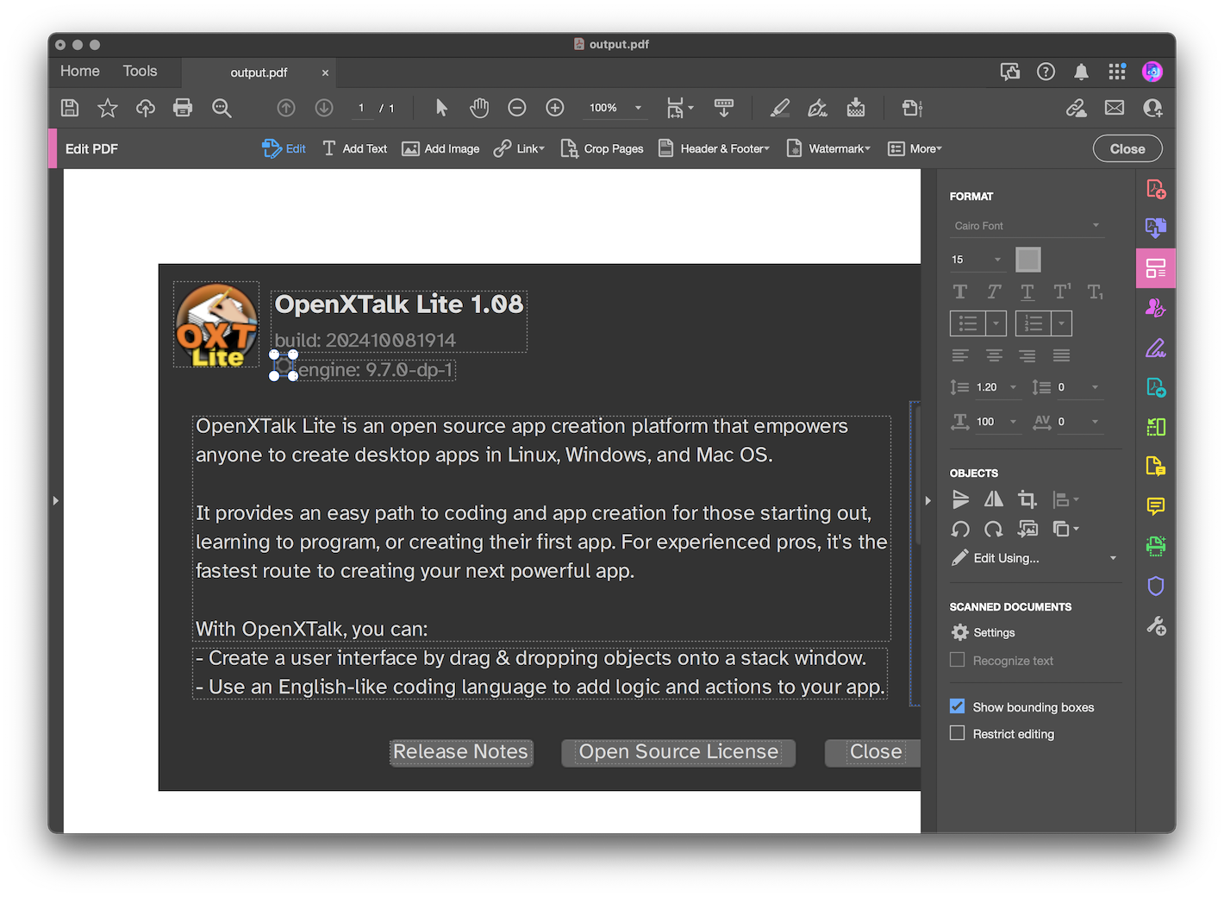The height and width of the screenshot is (897, 1224).
Task: Share a link to the file
Action: 1077,108
